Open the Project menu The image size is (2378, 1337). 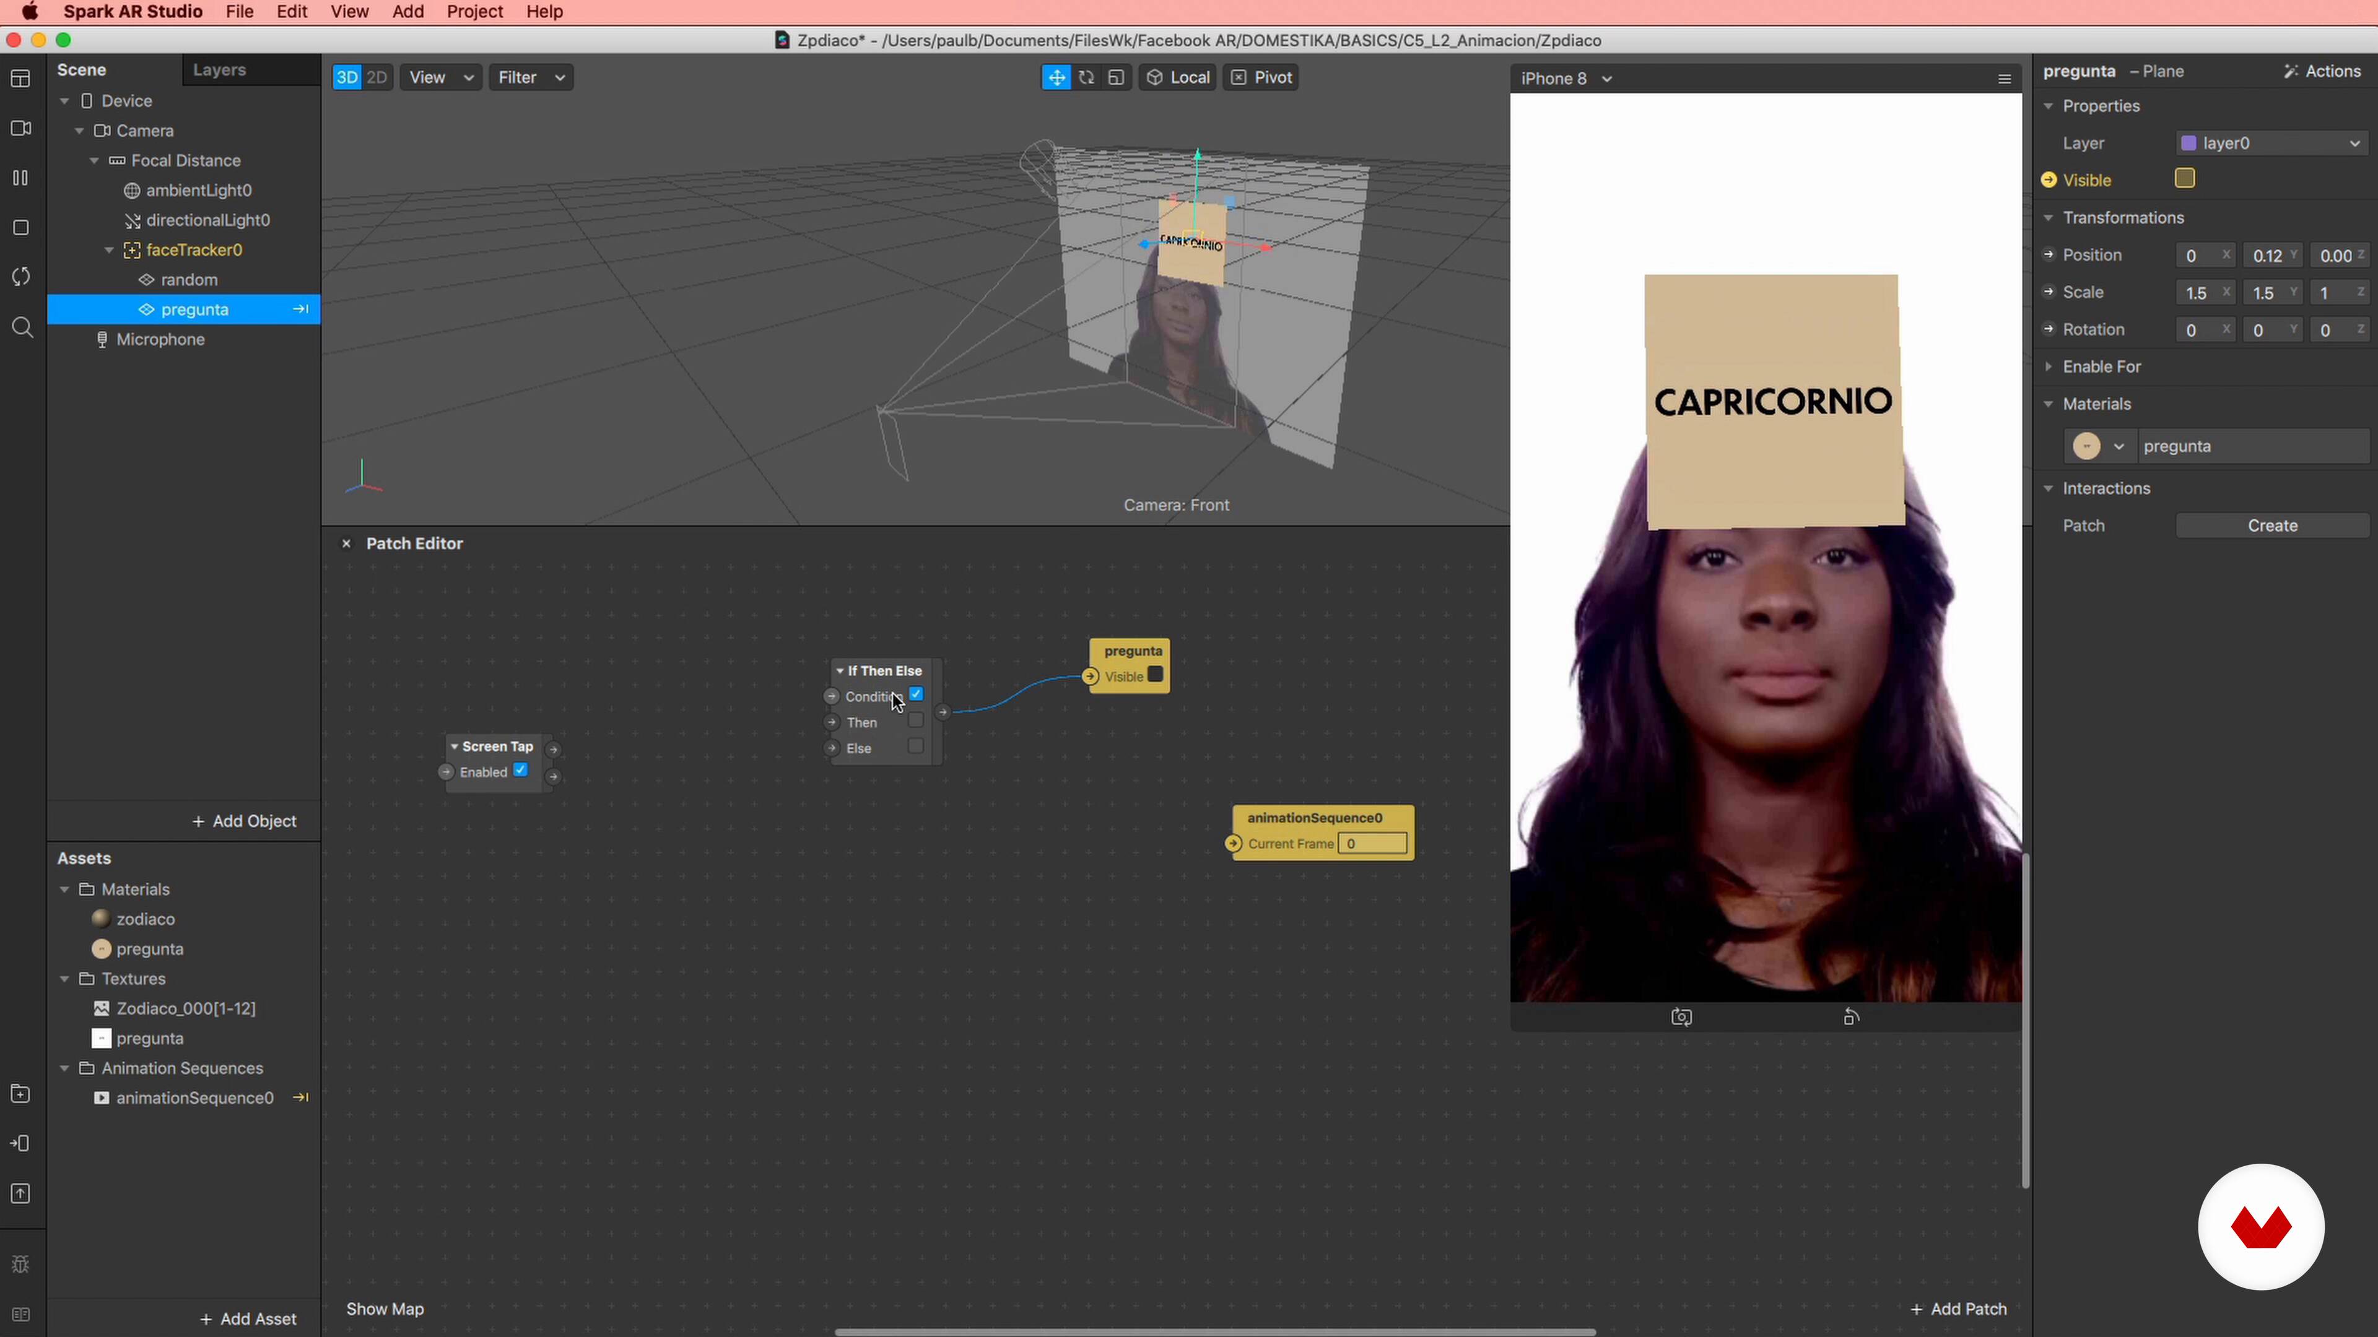pos(474,12)
